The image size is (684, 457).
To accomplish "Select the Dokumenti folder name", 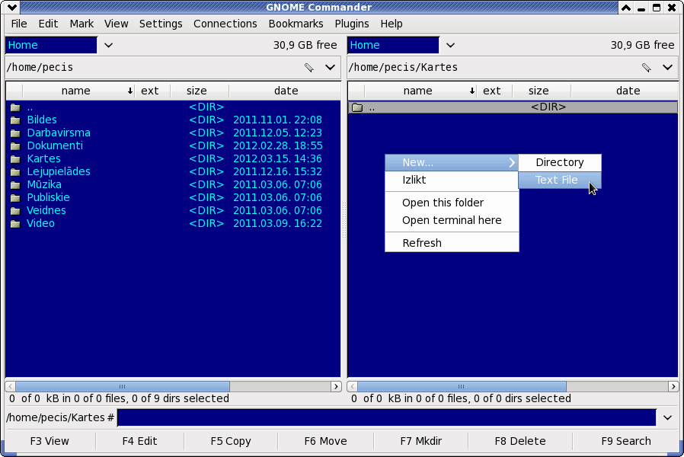I will coord(55,145).
